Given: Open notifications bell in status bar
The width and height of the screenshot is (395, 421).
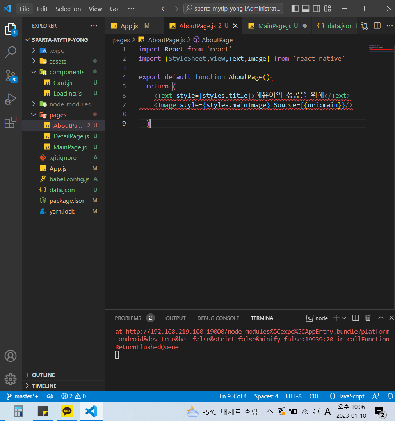Looking at the screenshot, I should point(390,396).
